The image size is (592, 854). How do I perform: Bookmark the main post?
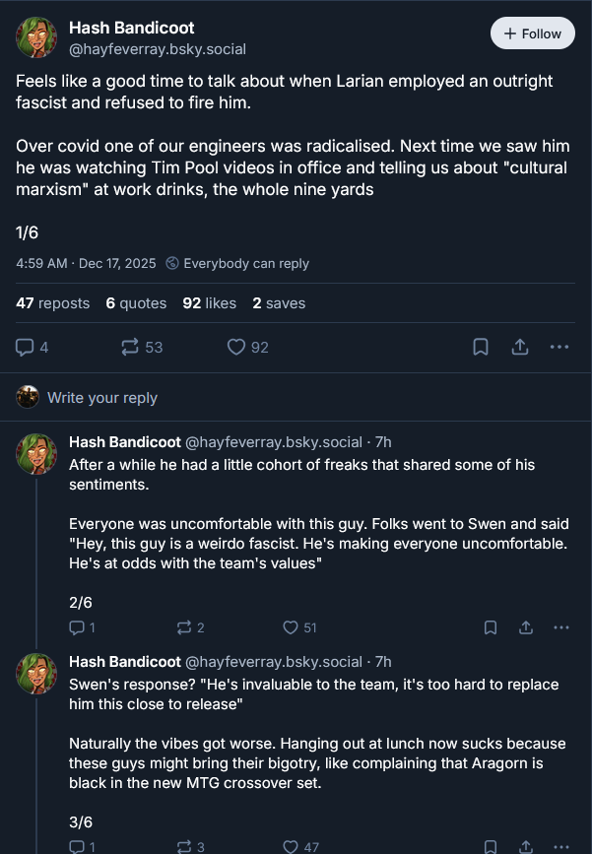tap(481, 347)
